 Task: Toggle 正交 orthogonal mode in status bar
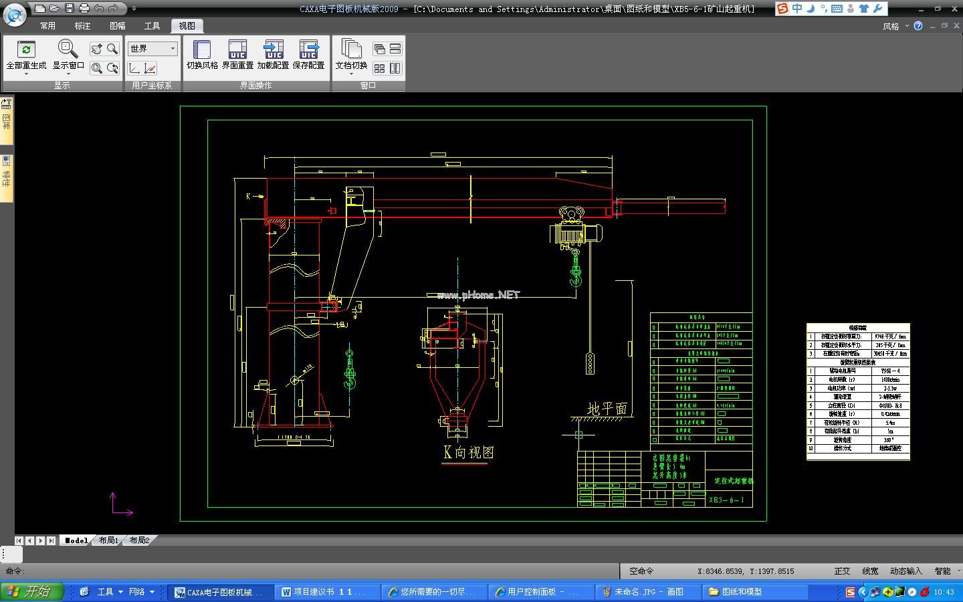pos(842,571)
